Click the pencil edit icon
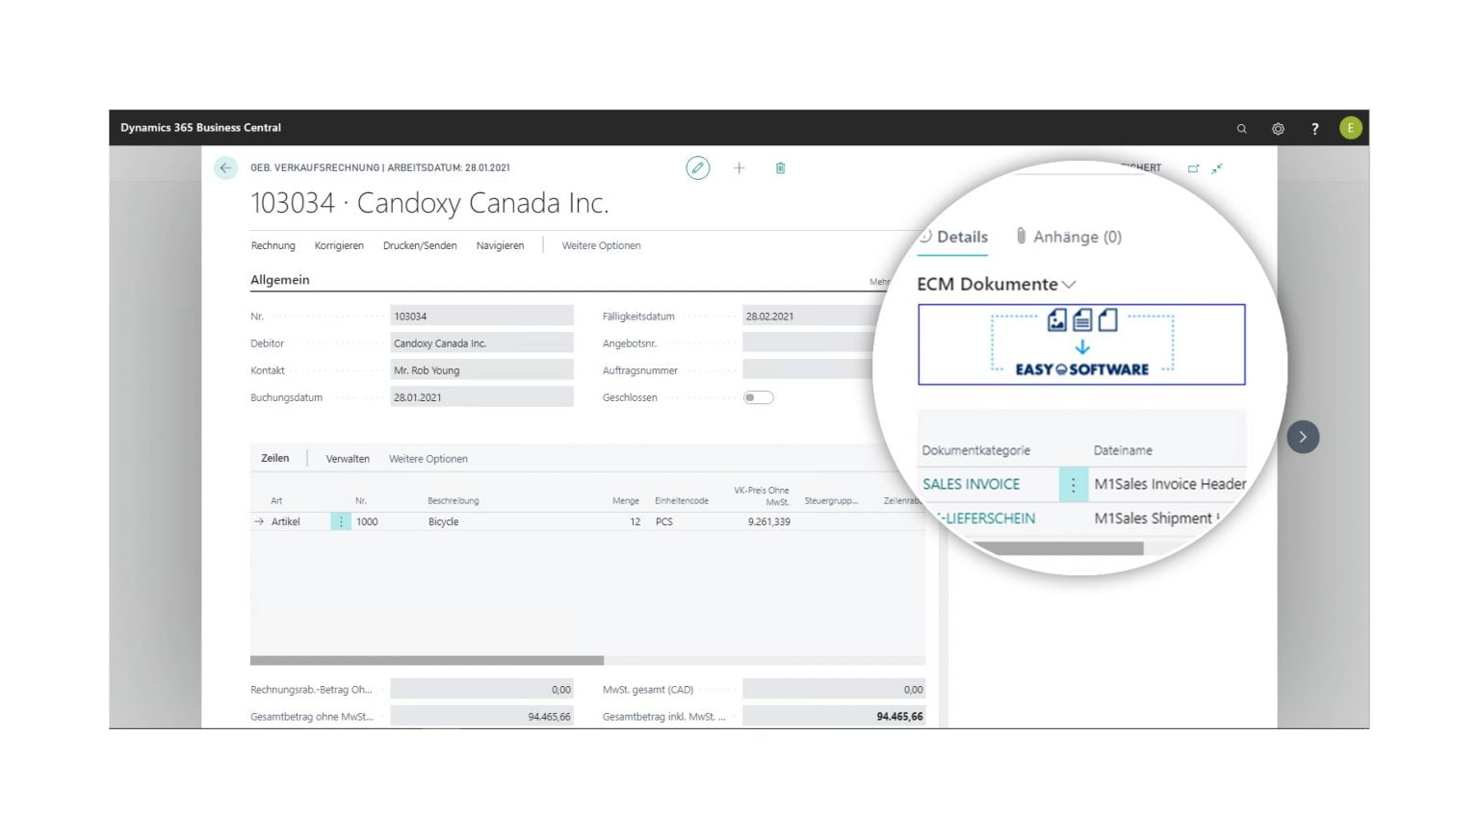This screenshot has width=1479, height=838. coord(697,167)
